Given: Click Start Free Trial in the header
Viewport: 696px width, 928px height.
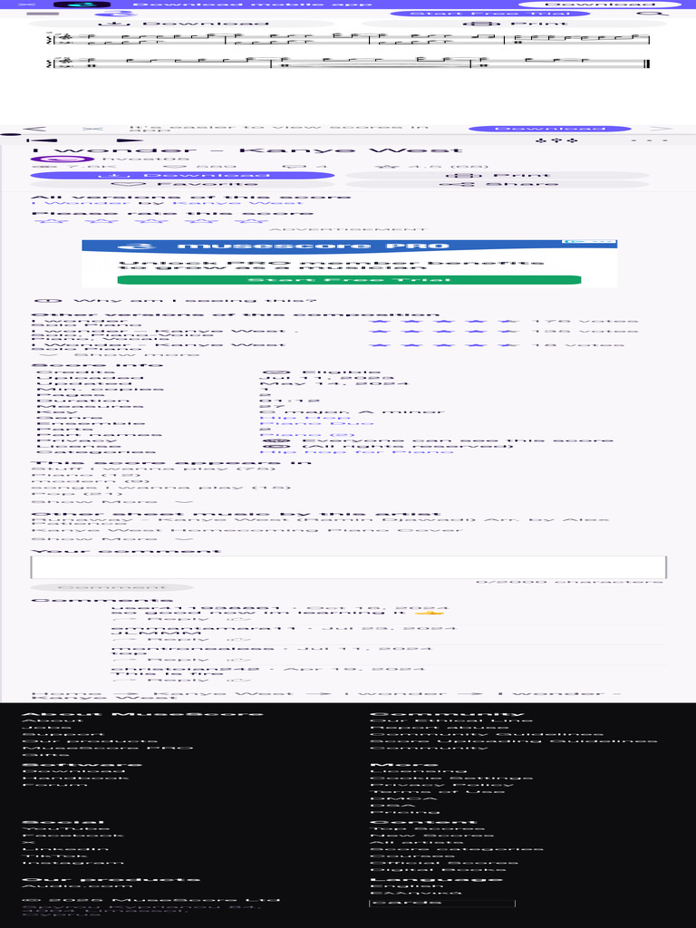Looking at the screenshot, I should pyautogui.click(x=490, y=14).
